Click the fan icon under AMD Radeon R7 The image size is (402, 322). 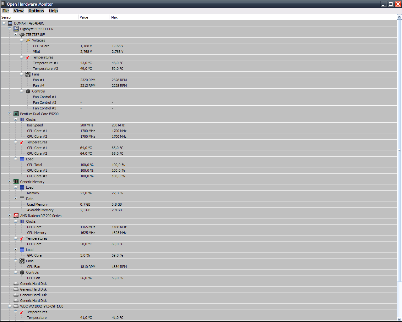pyautogui.click(x=22, y=261)
